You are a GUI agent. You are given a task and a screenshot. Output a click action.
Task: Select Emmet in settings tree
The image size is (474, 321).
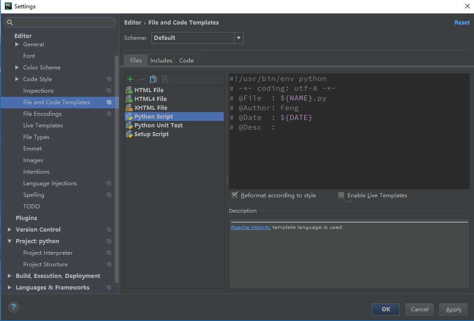(32, 148)
